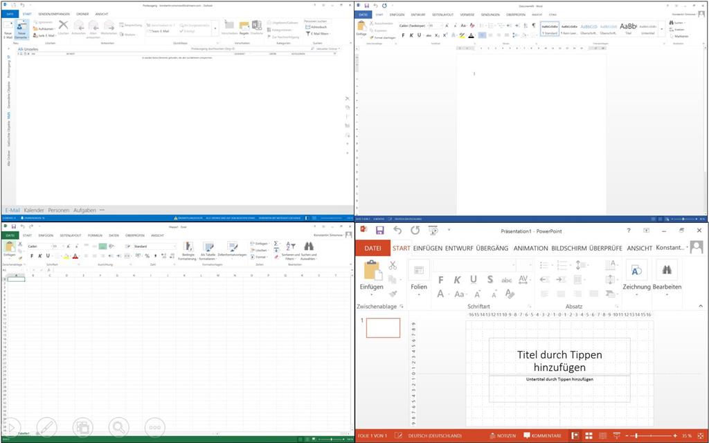709x443 pixels.
Task: Apply text shadow S in PowerPoint ribbon
Action: (490, 280)
